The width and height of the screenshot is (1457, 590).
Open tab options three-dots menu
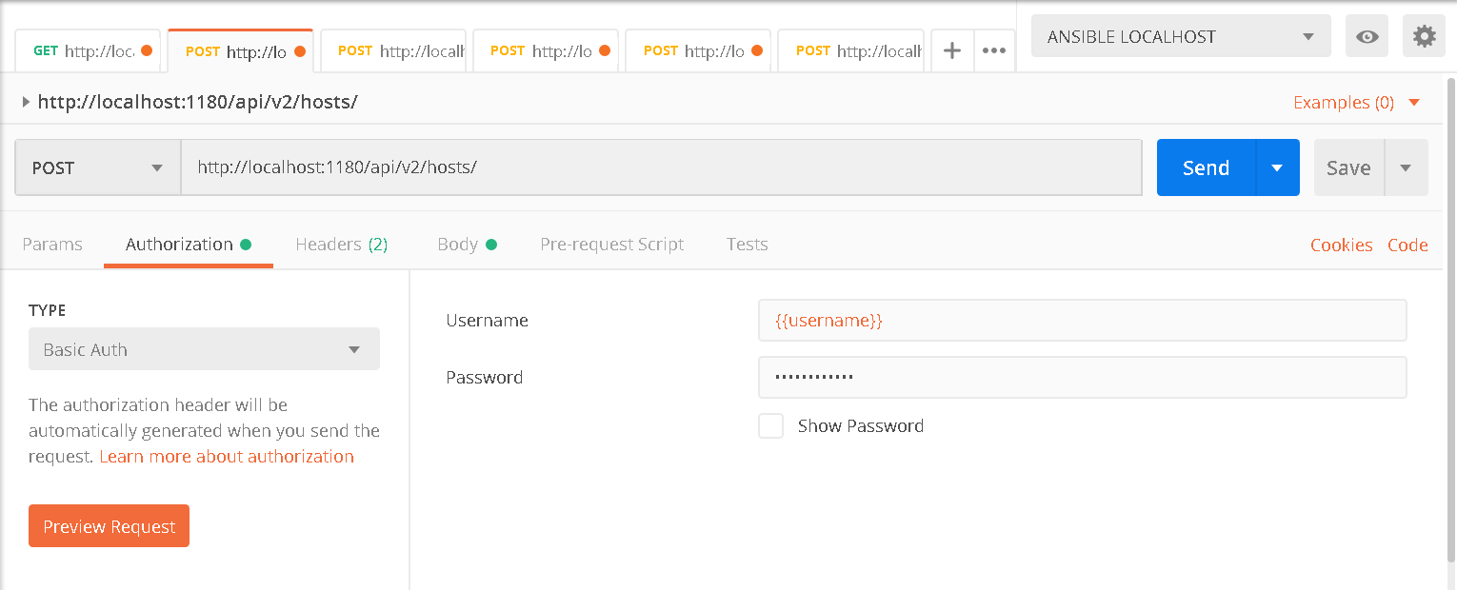tap(994, 50)
